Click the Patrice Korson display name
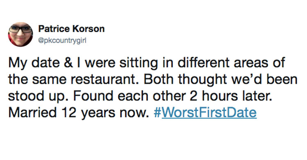This screenshot has height=160, width=307. click(x=72, y=29)
